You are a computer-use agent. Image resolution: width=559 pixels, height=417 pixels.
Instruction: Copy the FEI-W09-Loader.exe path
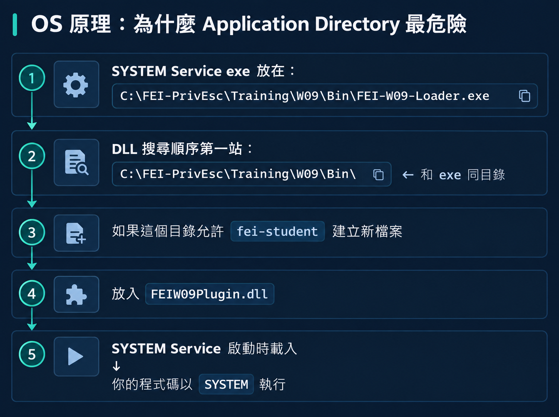[524, 96]
